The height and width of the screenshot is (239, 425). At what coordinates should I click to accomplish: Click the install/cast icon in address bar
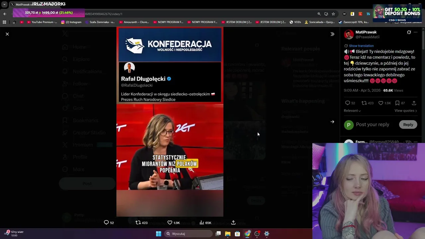pos(326,14)
